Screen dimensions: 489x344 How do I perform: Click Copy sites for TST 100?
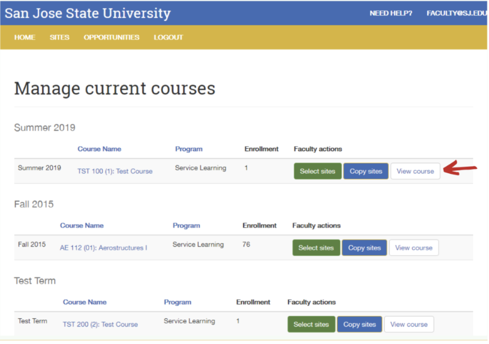click(366, 171)
